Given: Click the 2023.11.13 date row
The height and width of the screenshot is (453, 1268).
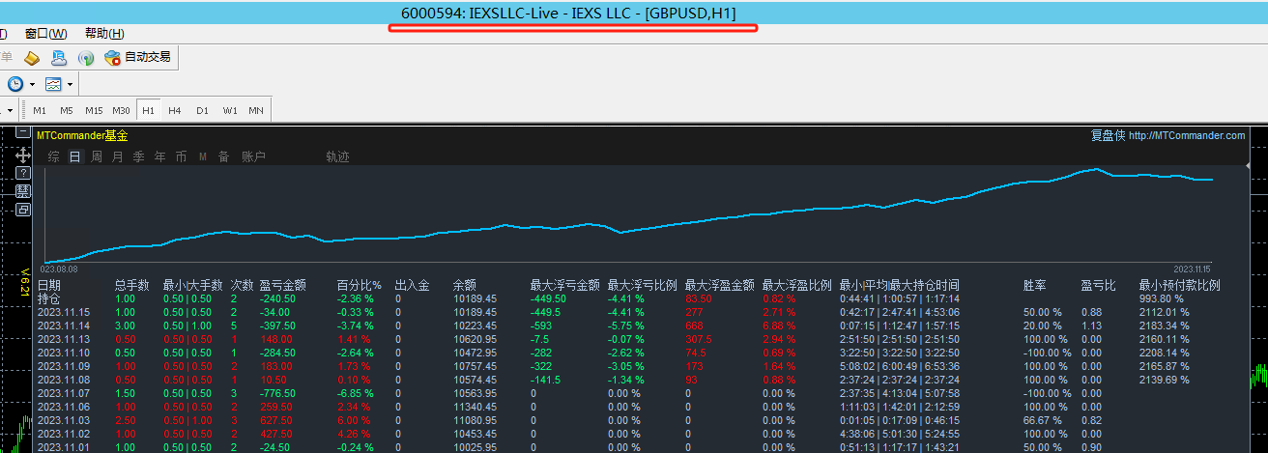Looking at the screenshot, I should pyautogui.click(x=64, y=339).
